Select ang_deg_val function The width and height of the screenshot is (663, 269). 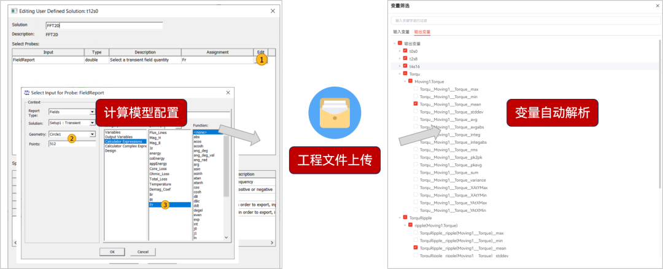tap(204, 155)
